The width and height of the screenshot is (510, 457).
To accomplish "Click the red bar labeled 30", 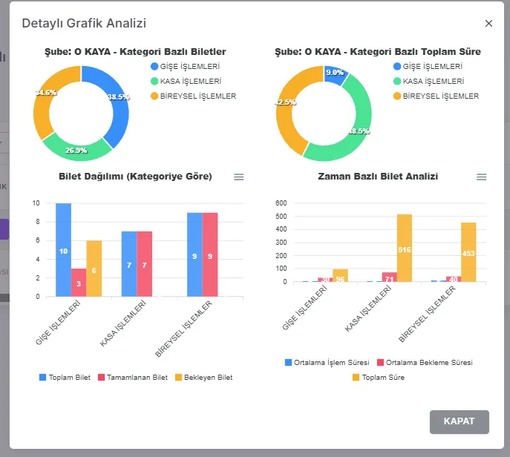I will pyautogui.click(x=325, y=280).
